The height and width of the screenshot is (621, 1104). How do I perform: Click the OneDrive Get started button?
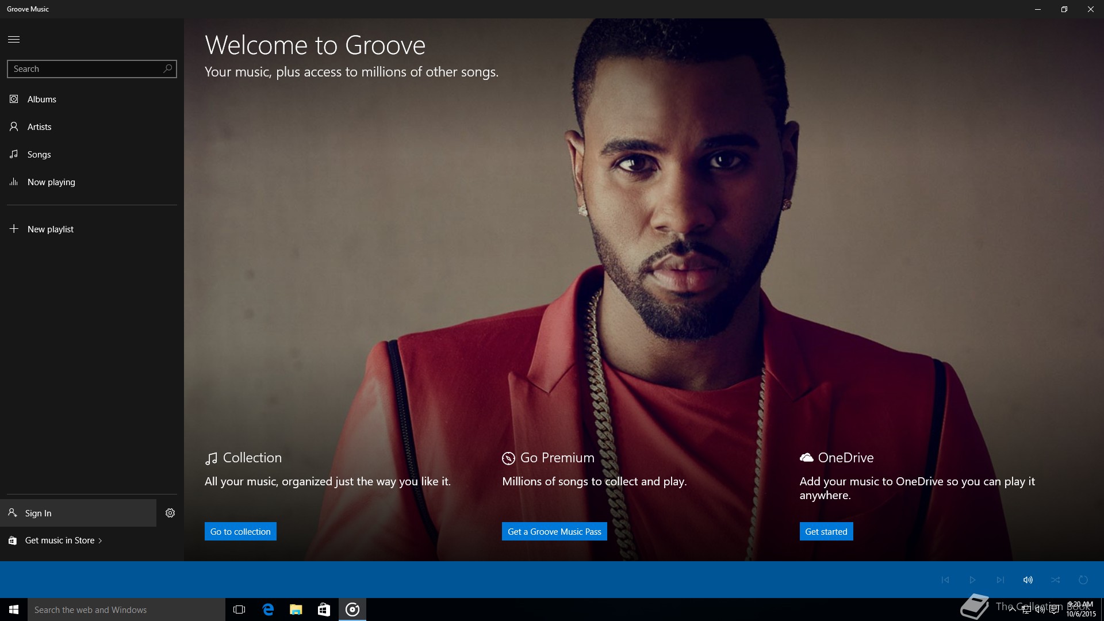826,531
